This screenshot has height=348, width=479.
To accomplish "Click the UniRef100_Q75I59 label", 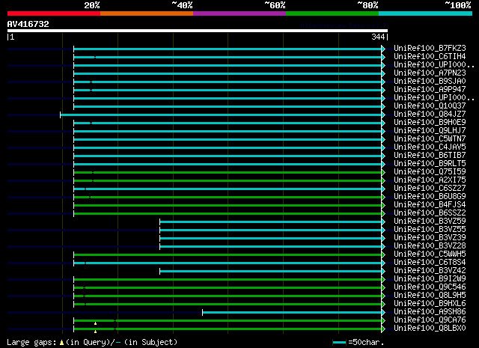I will 430,172.
